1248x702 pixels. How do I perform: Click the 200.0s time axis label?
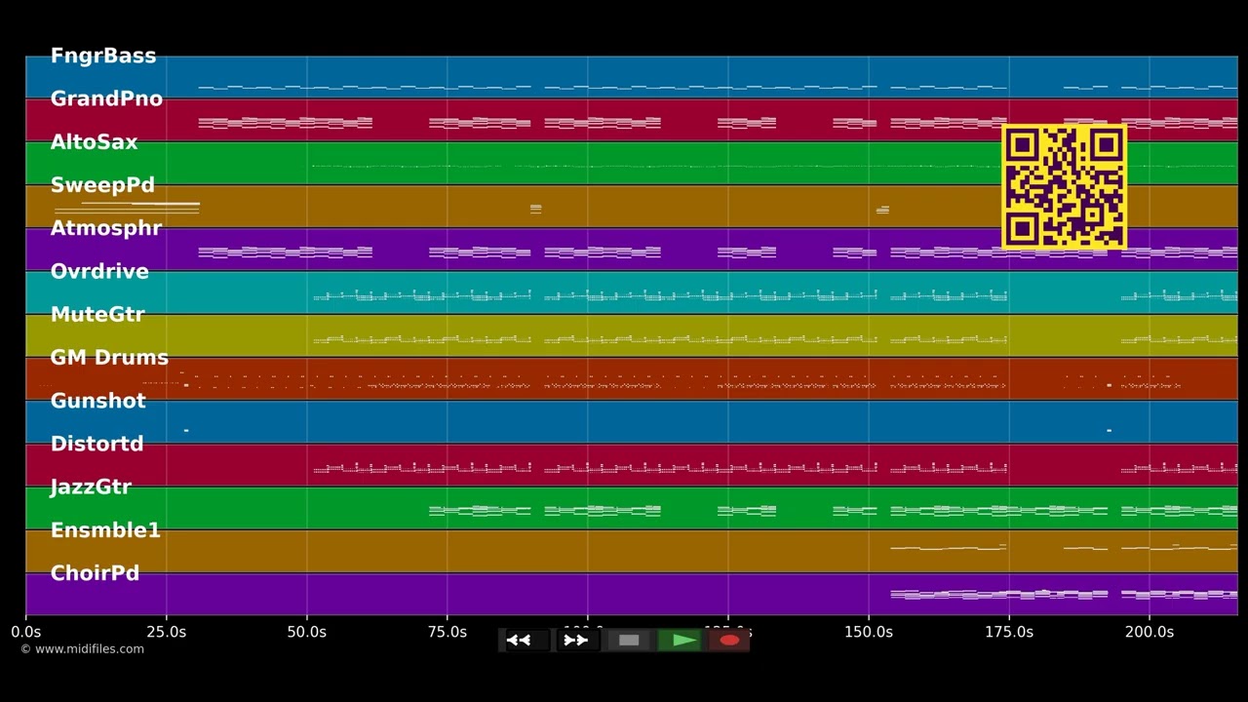(x=1150, y=632)
